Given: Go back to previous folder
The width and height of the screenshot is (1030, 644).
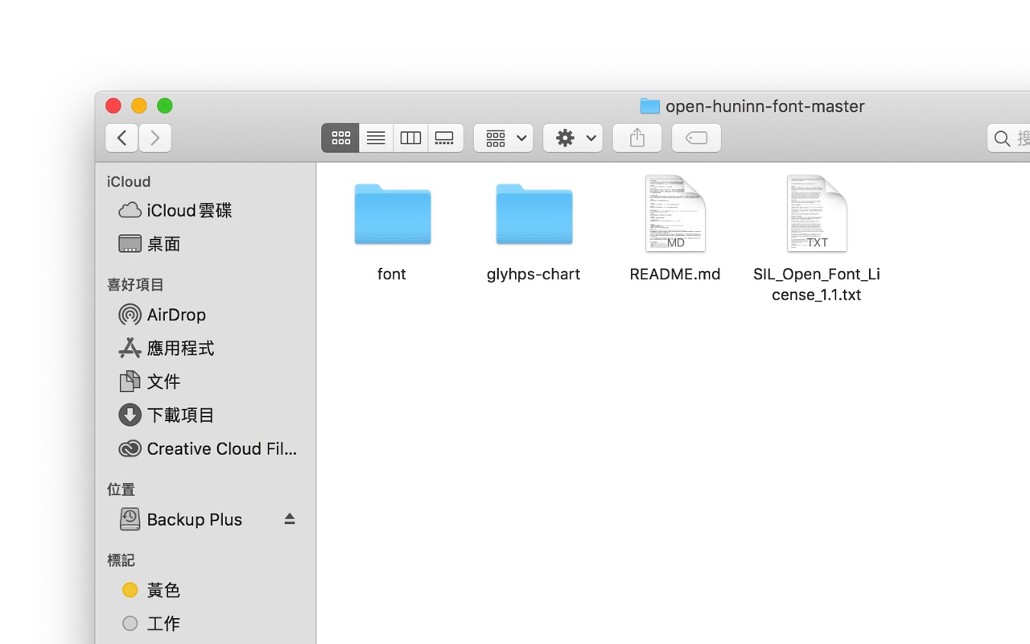Looking at the screenshot, I should [x=122, y=138].
